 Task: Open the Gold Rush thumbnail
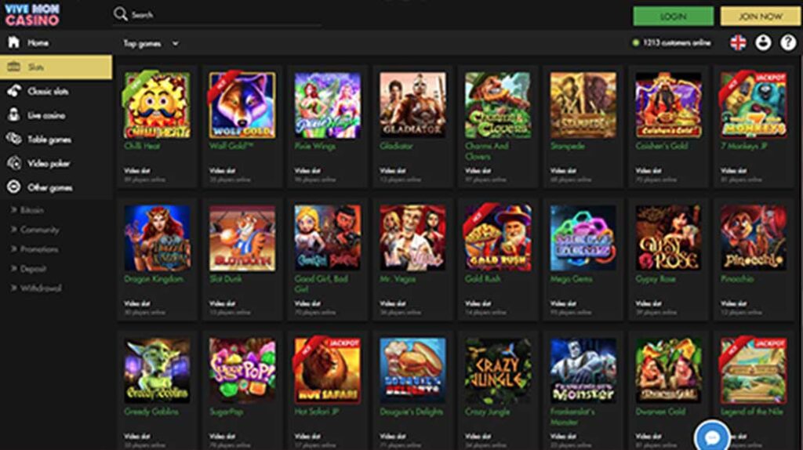[x=498, y=238]
